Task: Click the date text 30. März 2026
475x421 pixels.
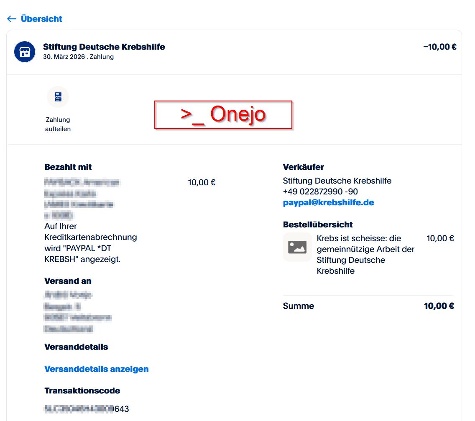Action: pos(64,57)
